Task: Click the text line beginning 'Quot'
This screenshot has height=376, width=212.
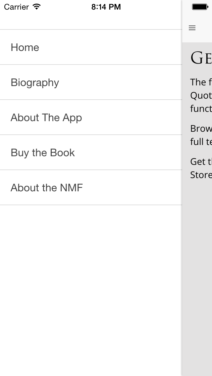Action: click(x=201, y=95)
